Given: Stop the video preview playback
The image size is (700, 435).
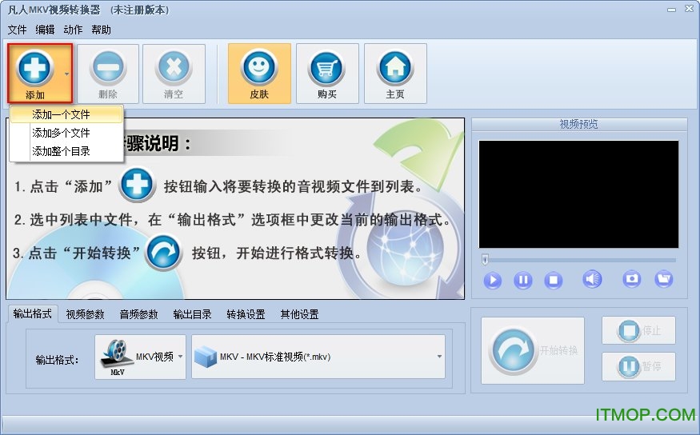Looking at the screenshot, I should coord(553,280).
